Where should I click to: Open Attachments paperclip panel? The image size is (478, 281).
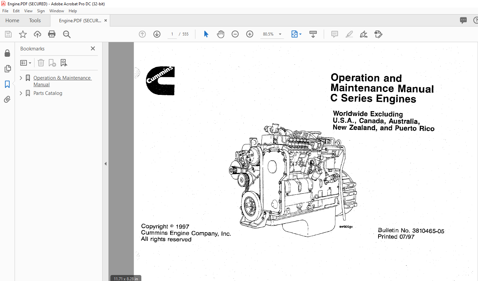7,99
